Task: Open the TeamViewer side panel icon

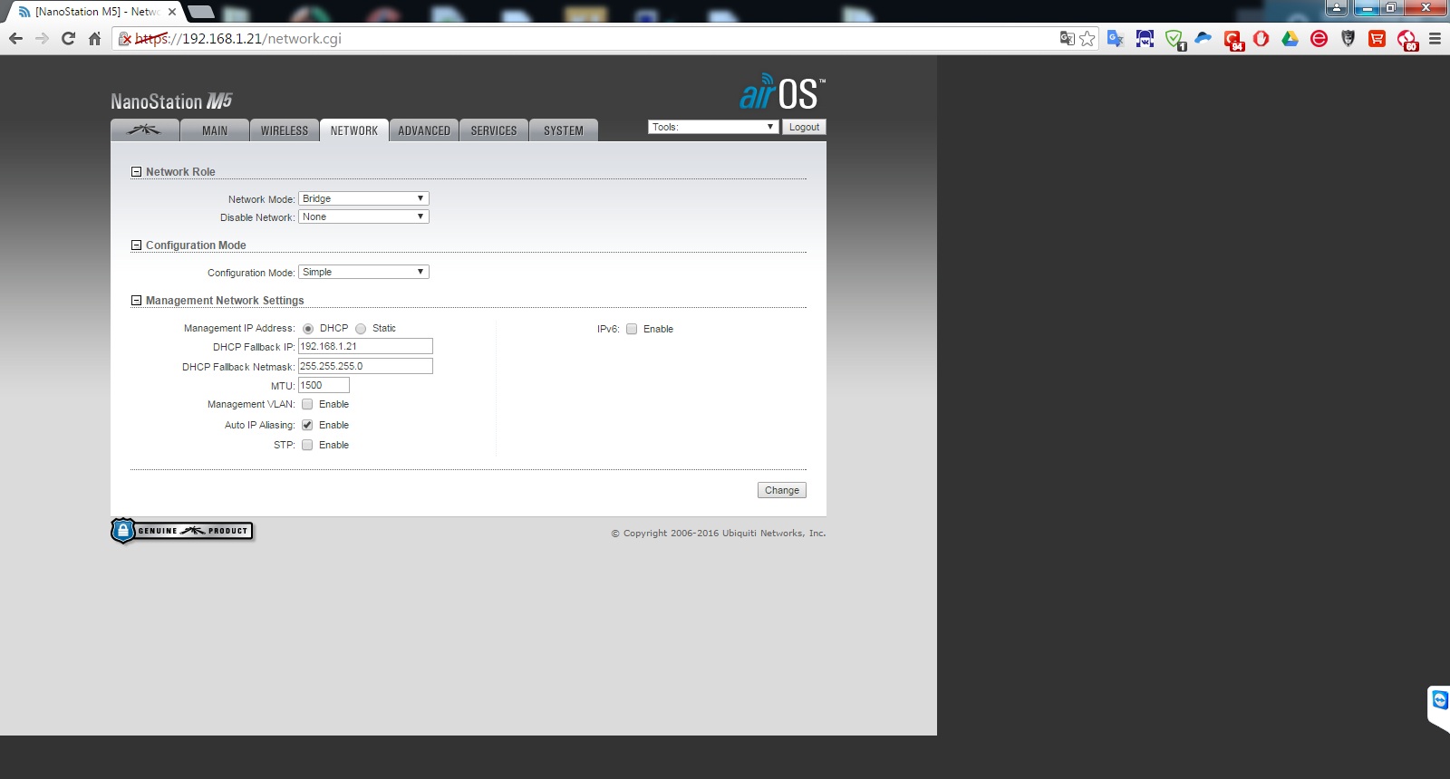Action: (x=1440, y=700)
